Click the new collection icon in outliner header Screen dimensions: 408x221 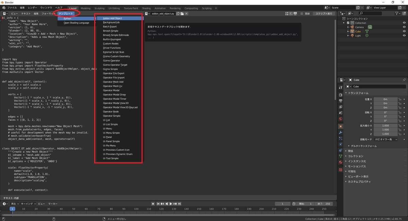(405, 14)
